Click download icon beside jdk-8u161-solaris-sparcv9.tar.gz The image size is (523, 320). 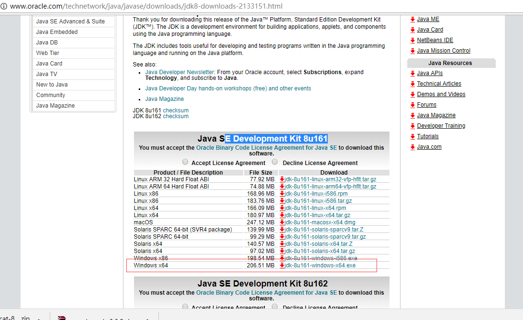[x=282, y=237]
